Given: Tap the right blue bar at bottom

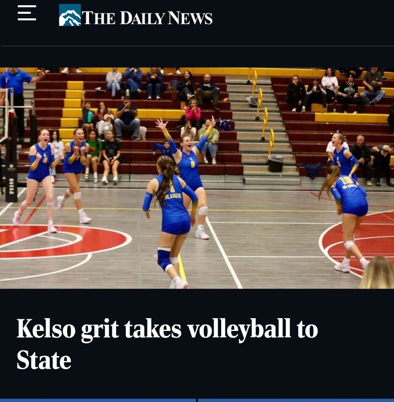Looking at the screenshot, I should click(296, 400).
